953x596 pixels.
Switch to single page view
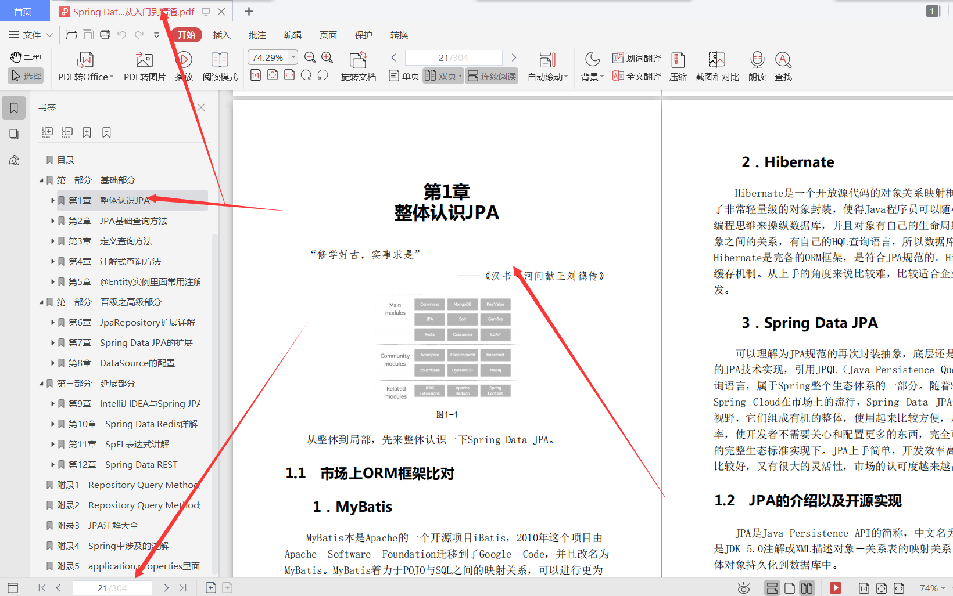[x=404, y=76]
